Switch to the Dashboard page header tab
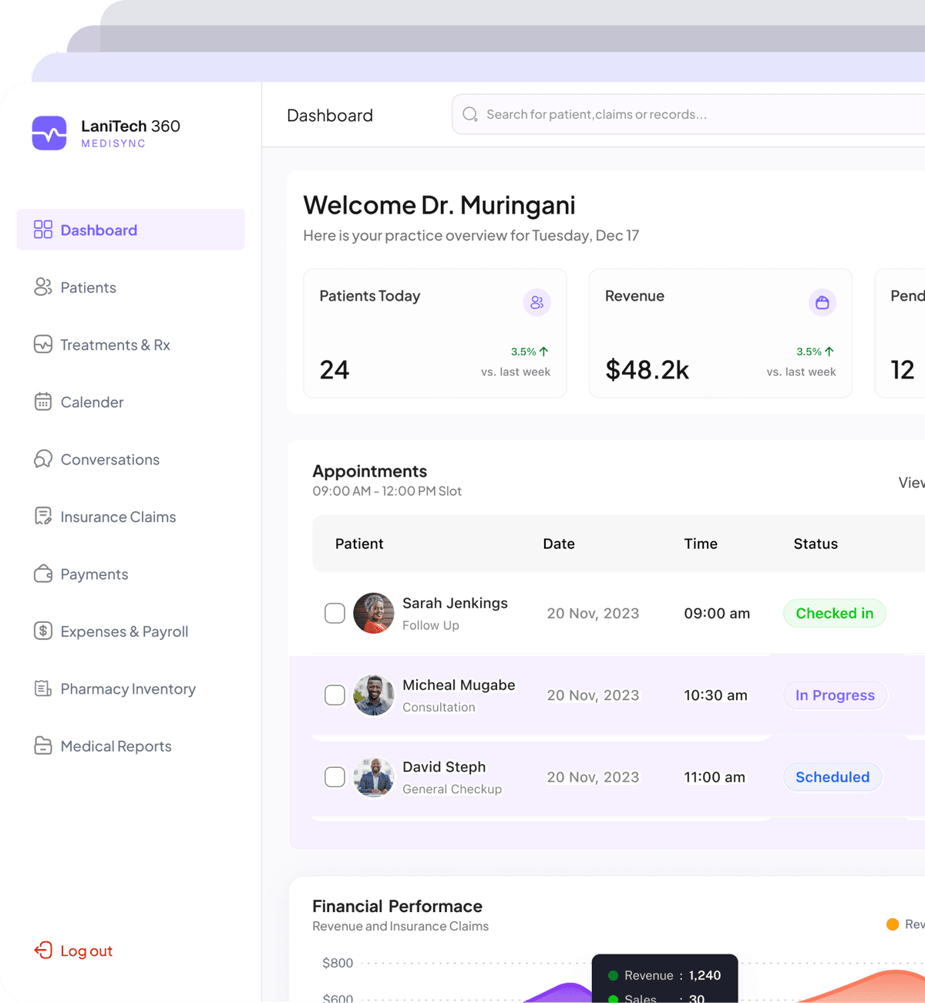The width and height of the screenshot is (925, 1003). point(330,115)
